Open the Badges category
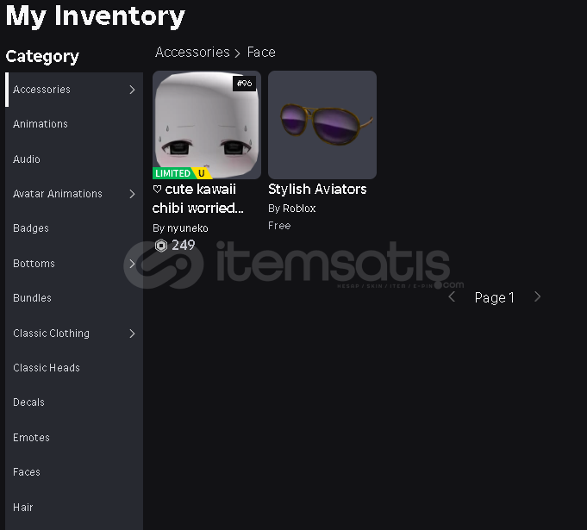 (74, 228)
